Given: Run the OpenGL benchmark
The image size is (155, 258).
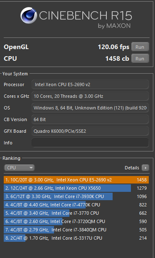Looking at the screenshot, I should 140,47.
